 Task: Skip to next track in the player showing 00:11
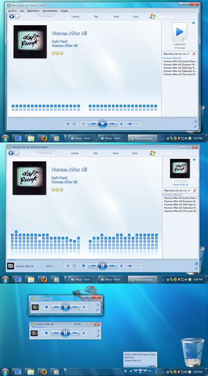tap(112, 266)
